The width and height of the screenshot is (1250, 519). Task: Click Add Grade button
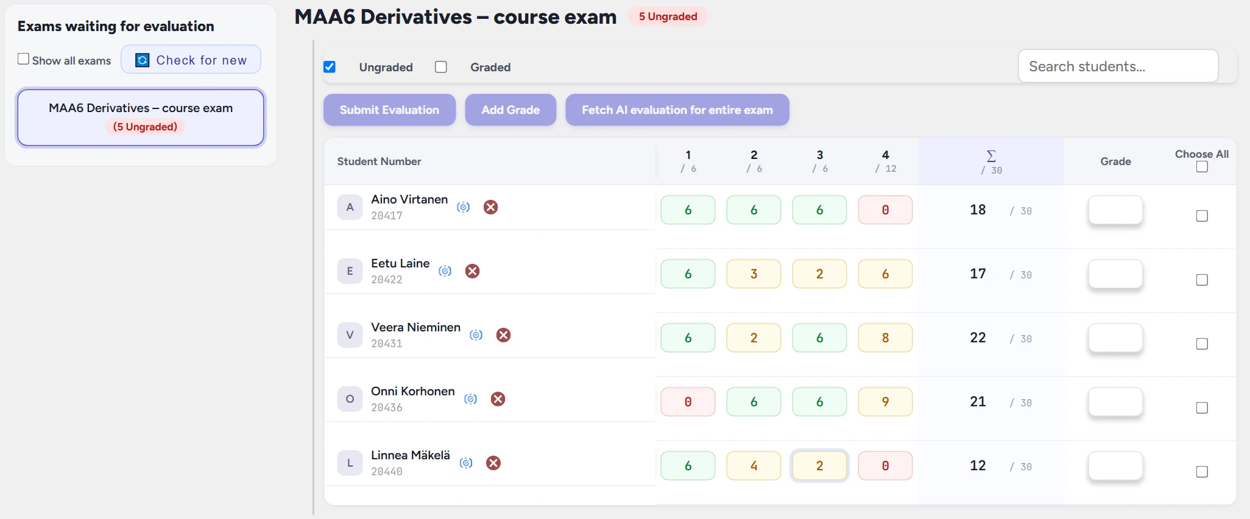510,110
